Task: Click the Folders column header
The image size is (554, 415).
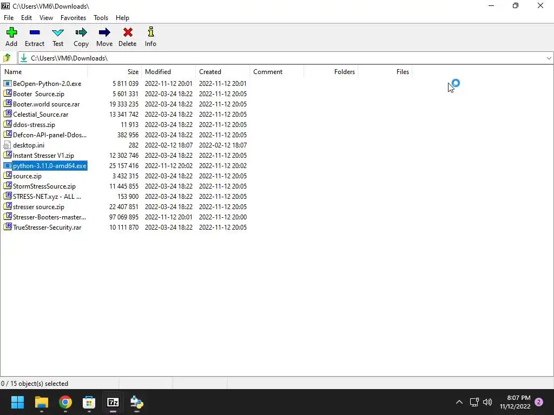Action: tap(331, 72)
